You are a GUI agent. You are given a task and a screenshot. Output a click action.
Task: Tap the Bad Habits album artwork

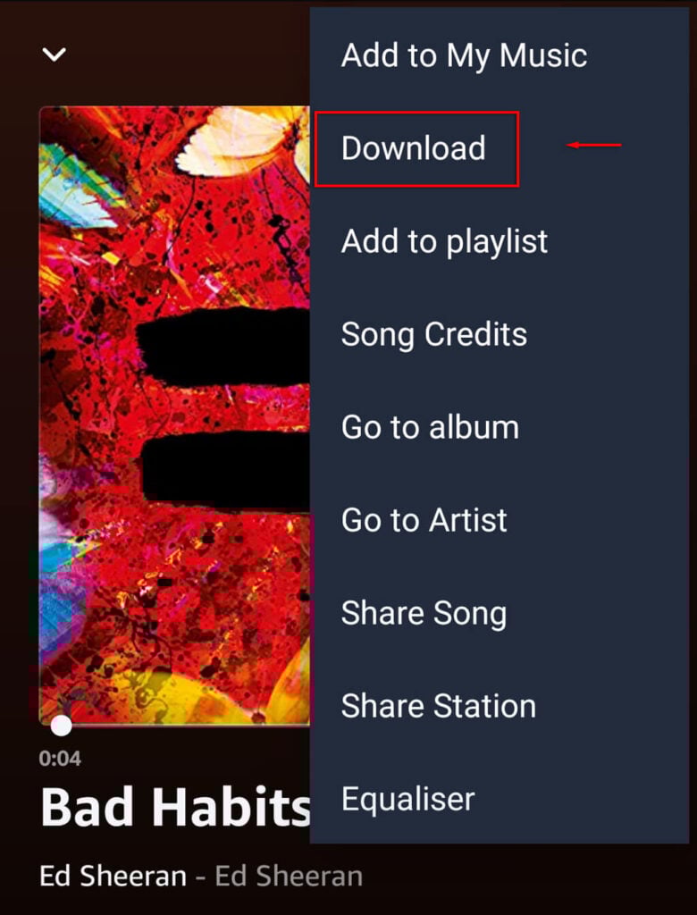tap(174, 416)
